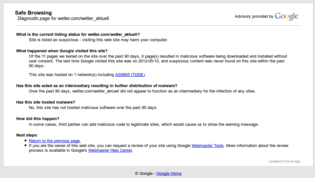Click the Site is listed as suspicious sentence

click(x=98, y=40)
